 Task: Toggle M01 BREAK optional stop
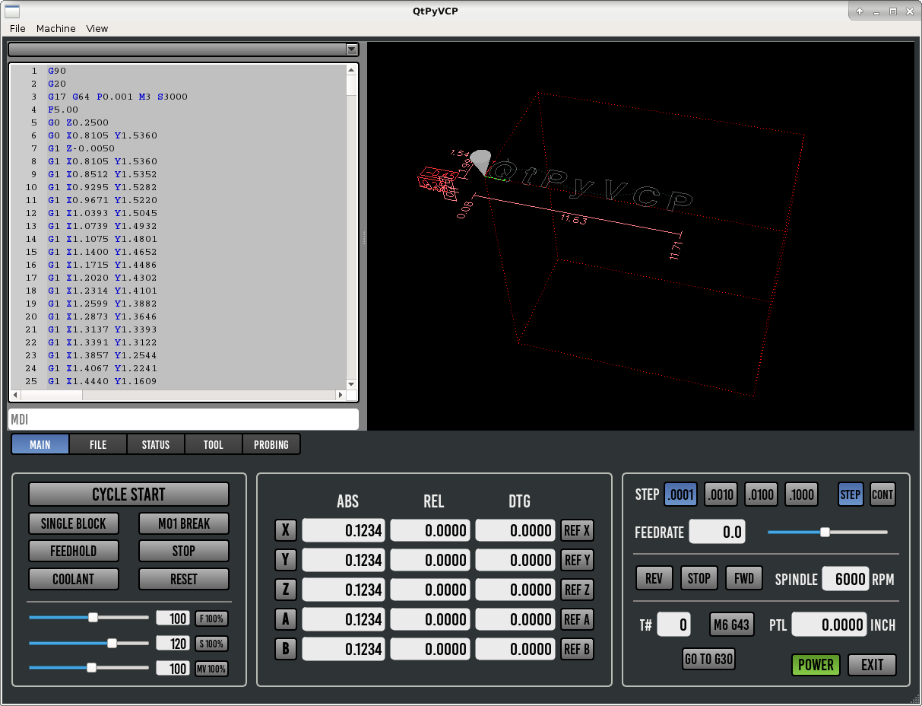[x=184, y=523]
